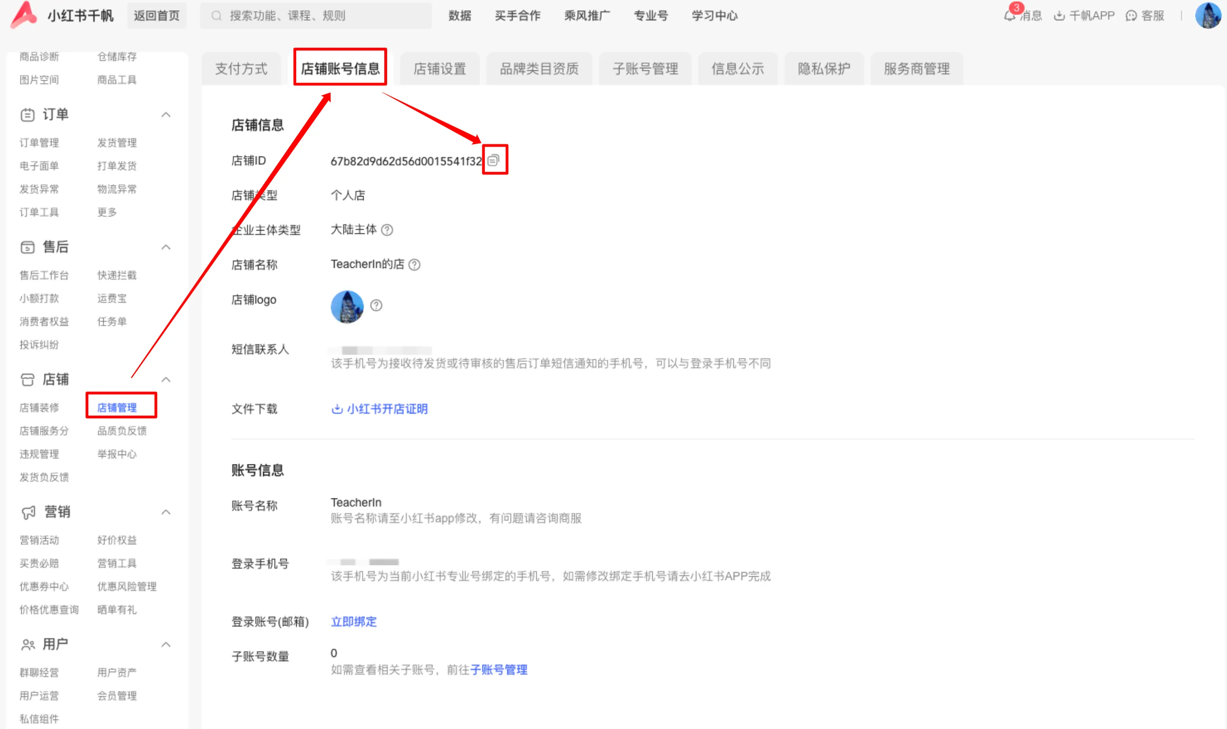Open 运费宝 in sidebar

[x=112, y=298]
